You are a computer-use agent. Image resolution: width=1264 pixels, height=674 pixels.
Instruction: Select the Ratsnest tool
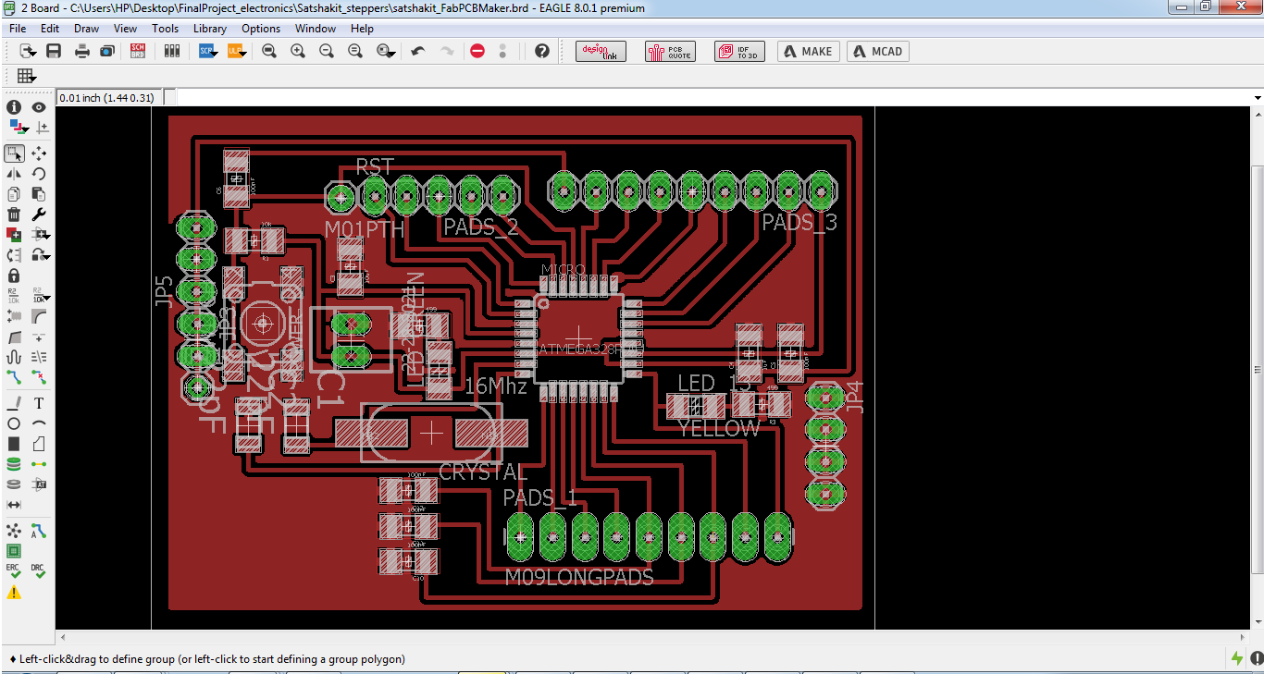14,532
